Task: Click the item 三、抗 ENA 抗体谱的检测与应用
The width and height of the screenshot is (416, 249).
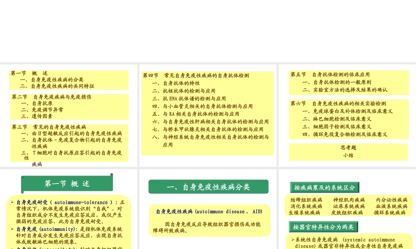Action: pos(189,99)
